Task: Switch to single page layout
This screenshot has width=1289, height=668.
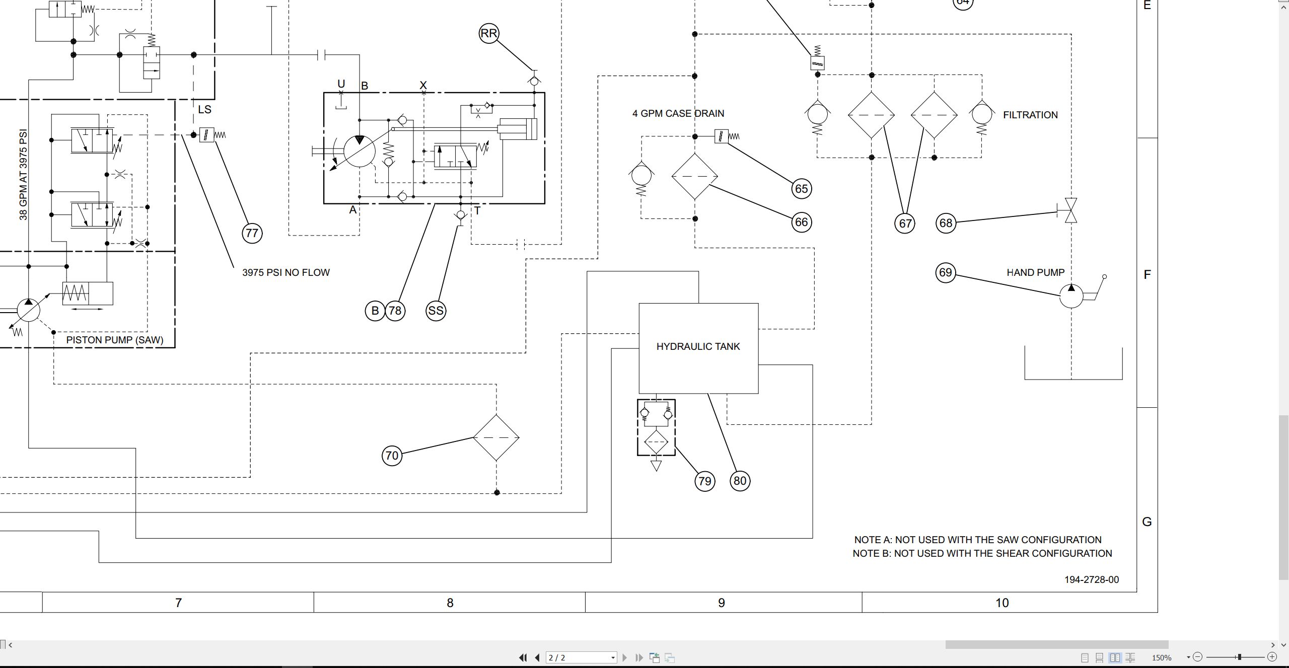Action: (x=1085, y=657)
